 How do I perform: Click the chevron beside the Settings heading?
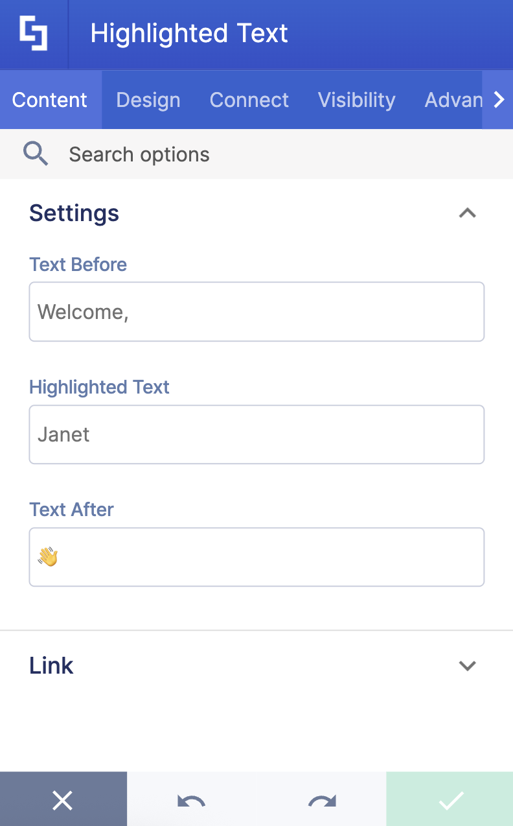click(x=468, y=213)
